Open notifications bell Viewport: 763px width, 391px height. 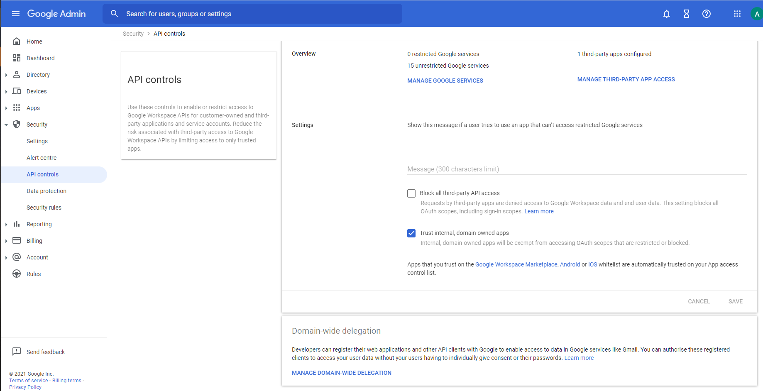pos(667,14)
